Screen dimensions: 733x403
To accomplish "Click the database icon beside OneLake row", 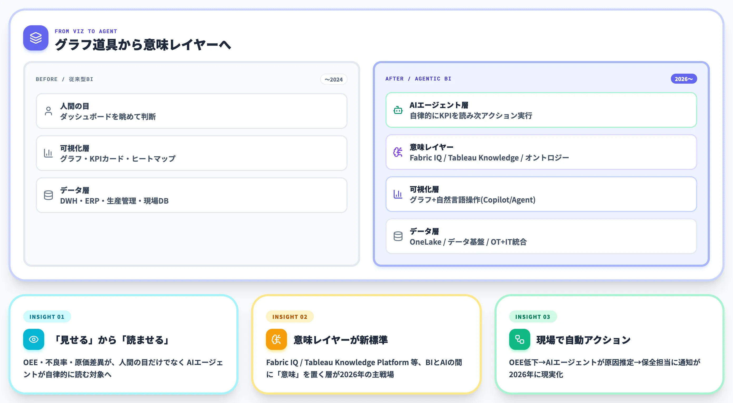I will tap(398, 236).
